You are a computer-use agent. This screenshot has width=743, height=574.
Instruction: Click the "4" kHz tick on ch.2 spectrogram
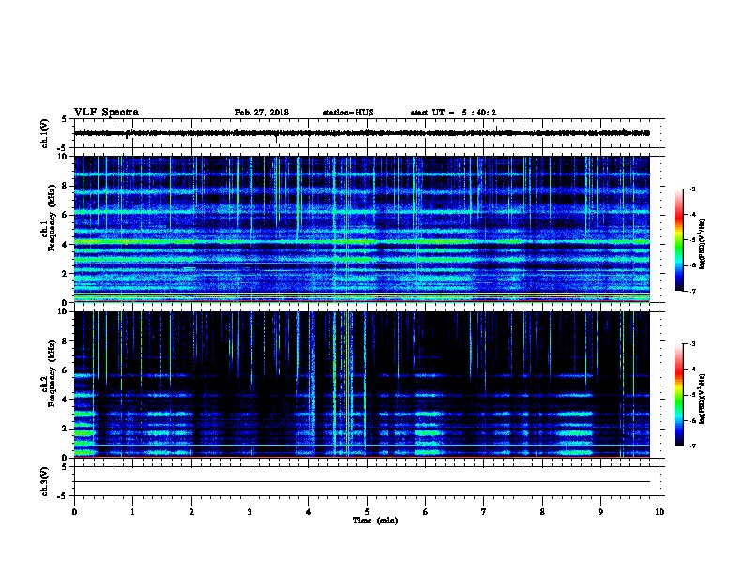(65, 400)
